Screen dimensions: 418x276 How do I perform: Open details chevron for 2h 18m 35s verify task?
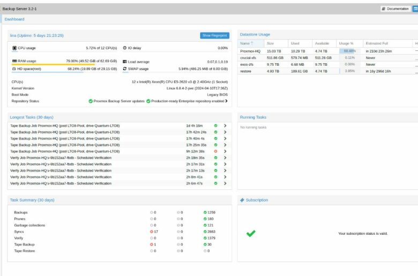225,158
